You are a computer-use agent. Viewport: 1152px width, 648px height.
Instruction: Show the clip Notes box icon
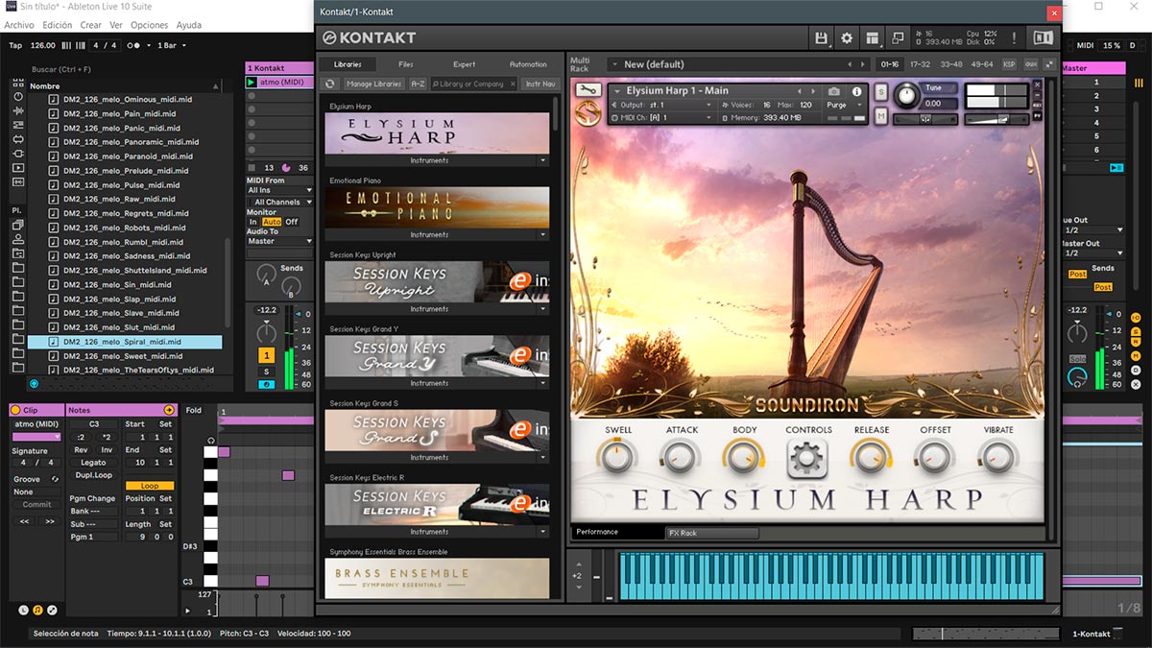[x=37, y=610]
